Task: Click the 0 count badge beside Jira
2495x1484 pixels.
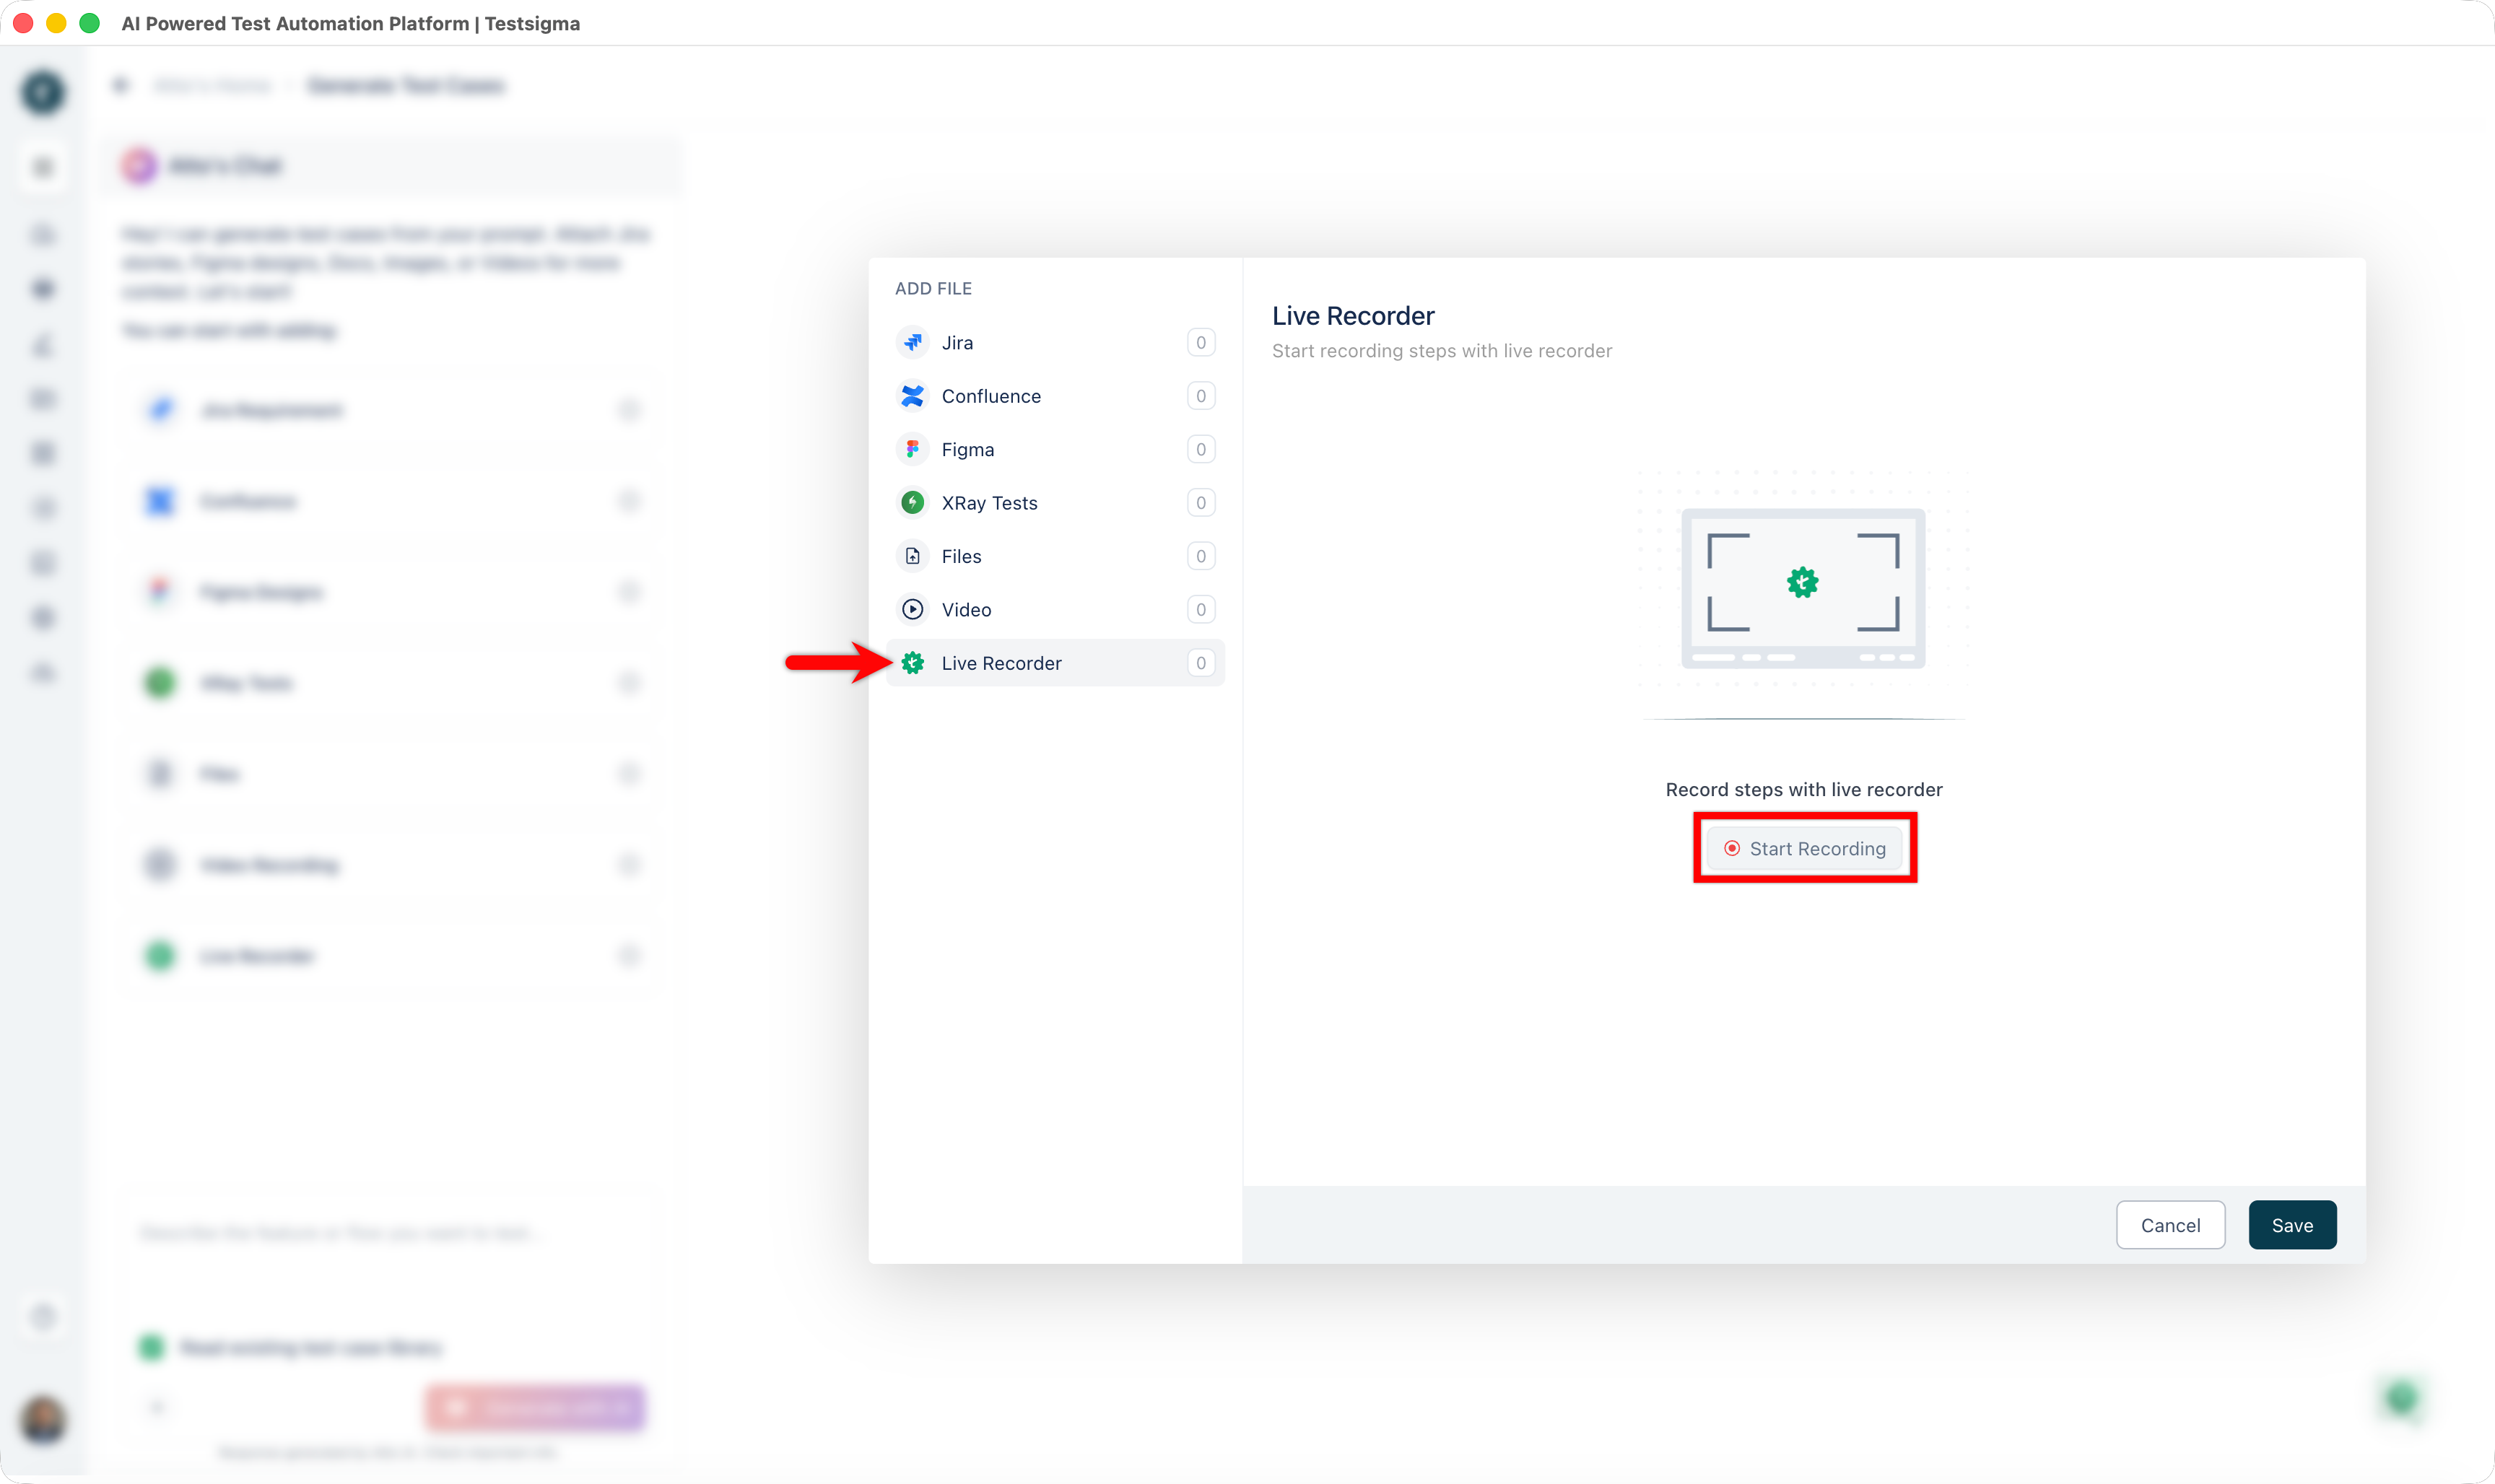Action: (x=1201, y=342)
